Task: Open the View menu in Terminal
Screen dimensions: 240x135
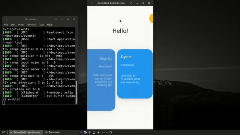Action: pyautogui.click(x=21, y=25)
